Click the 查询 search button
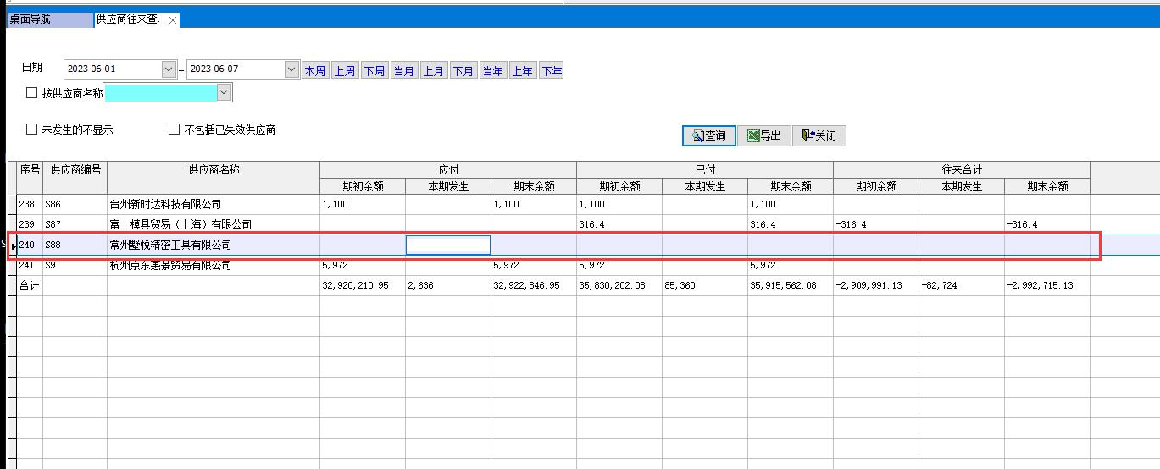 pos(709,135)
